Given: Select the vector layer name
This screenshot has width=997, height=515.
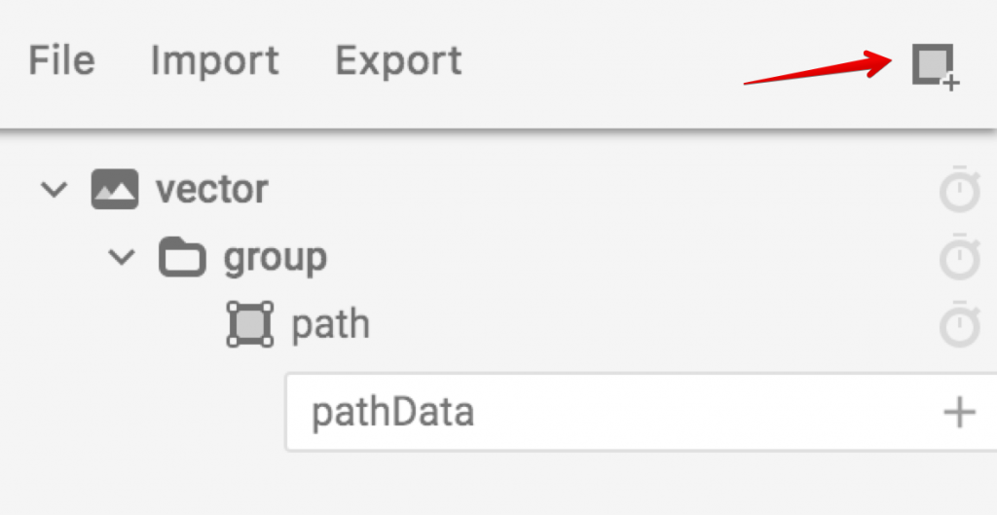Looking at the screenshot, I should (211, 189).
